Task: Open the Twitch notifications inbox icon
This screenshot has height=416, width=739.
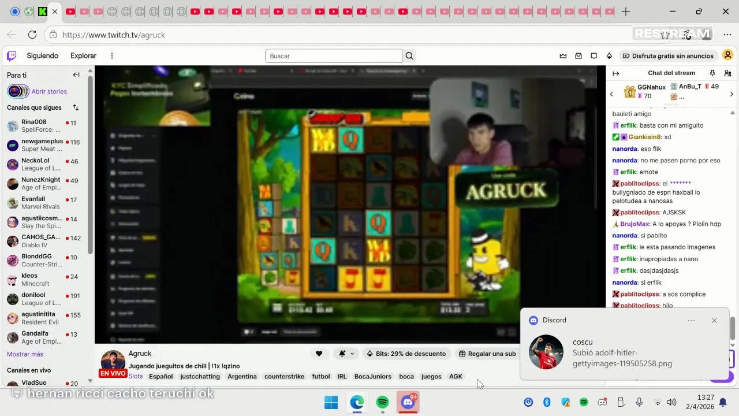Action: (x=578, y=56)
